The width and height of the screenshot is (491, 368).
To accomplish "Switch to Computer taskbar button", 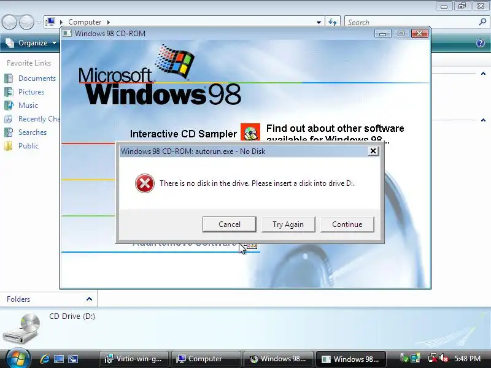I will pos(206,359).
